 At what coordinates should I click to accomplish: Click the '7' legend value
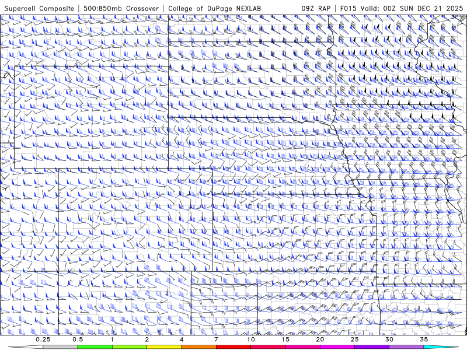point(216,339)
